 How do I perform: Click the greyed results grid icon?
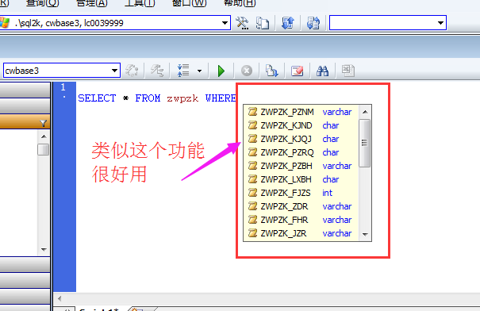(348, 71)
